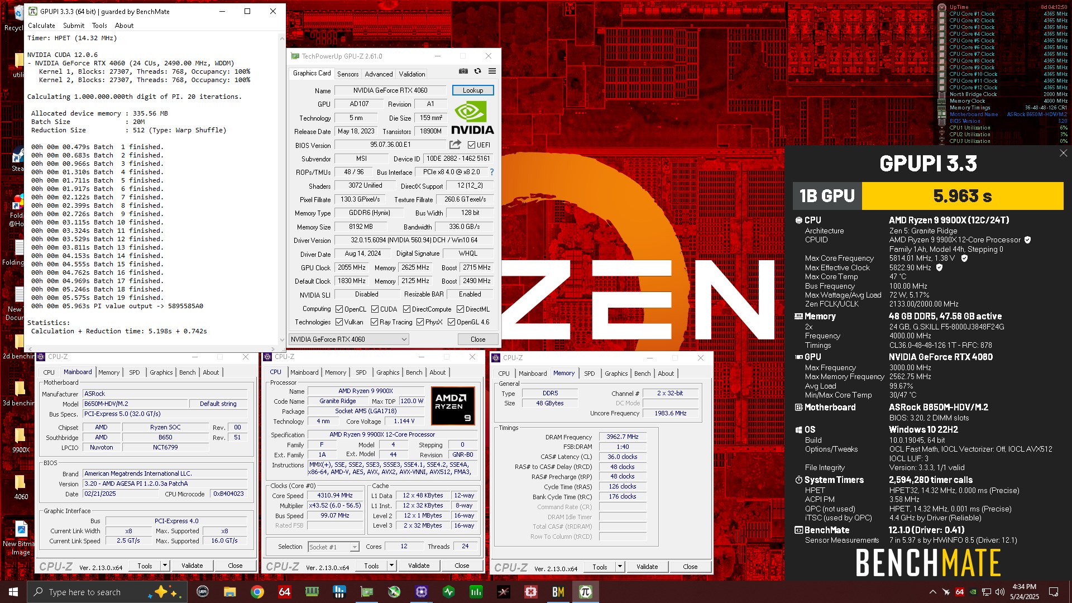
Task: Click Validate in the Memory CPU-Z window
Action: (647, 567)
